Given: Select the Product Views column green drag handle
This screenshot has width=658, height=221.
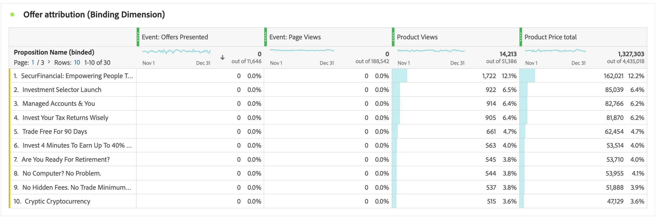Looking at the screenshot, I should coord(393,37).
